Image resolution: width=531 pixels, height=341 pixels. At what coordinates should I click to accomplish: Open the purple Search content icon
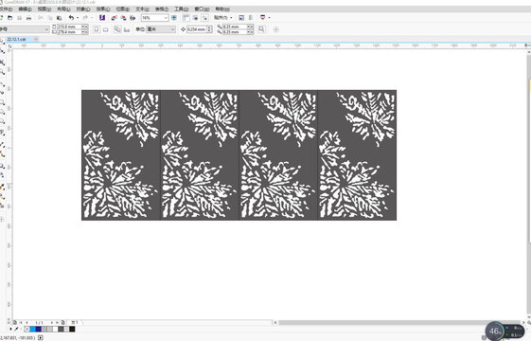102,18
